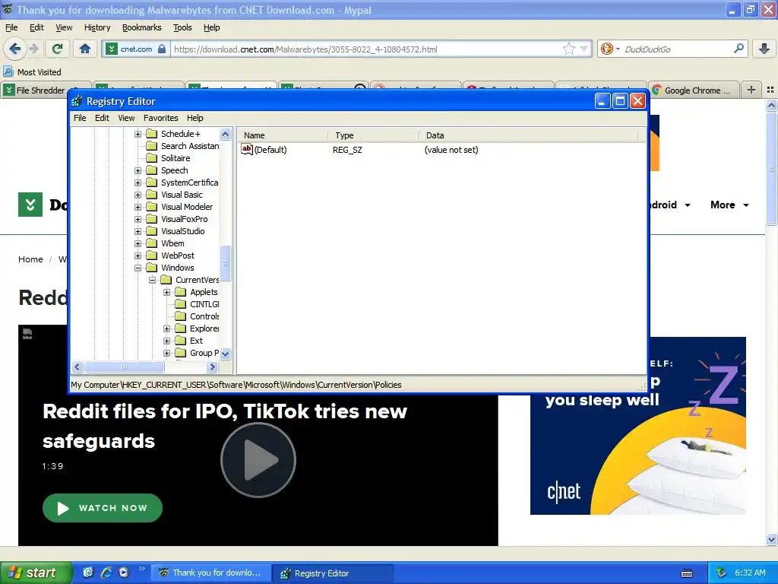Reload the page with the refresh icon

click(x=58, y=49)
